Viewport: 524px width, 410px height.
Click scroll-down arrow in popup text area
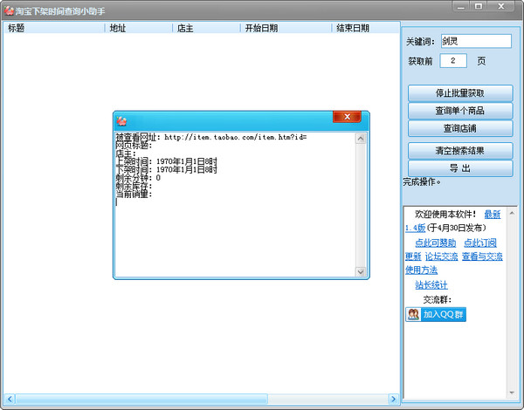362,271
